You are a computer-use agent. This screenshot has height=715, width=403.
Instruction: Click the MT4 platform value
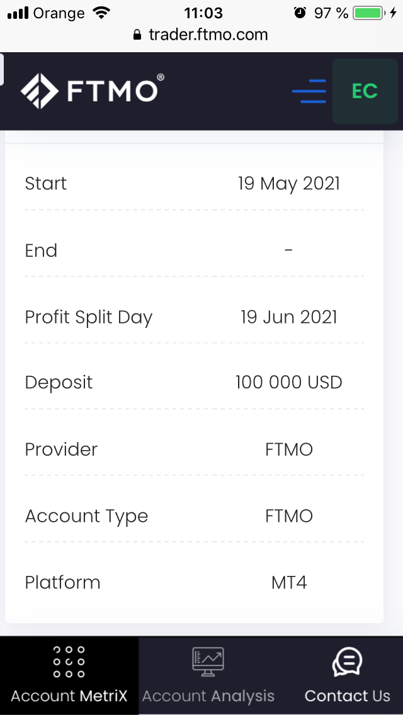click(x=289, y=582)
